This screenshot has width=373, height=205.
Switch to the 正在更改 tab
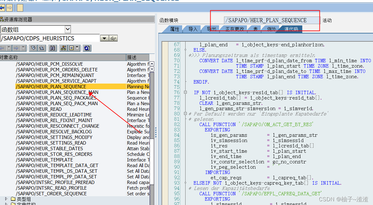click(235, 29)
